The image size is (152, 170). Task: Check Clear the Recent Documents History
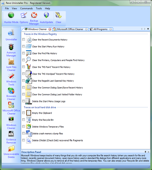point(24,39)
